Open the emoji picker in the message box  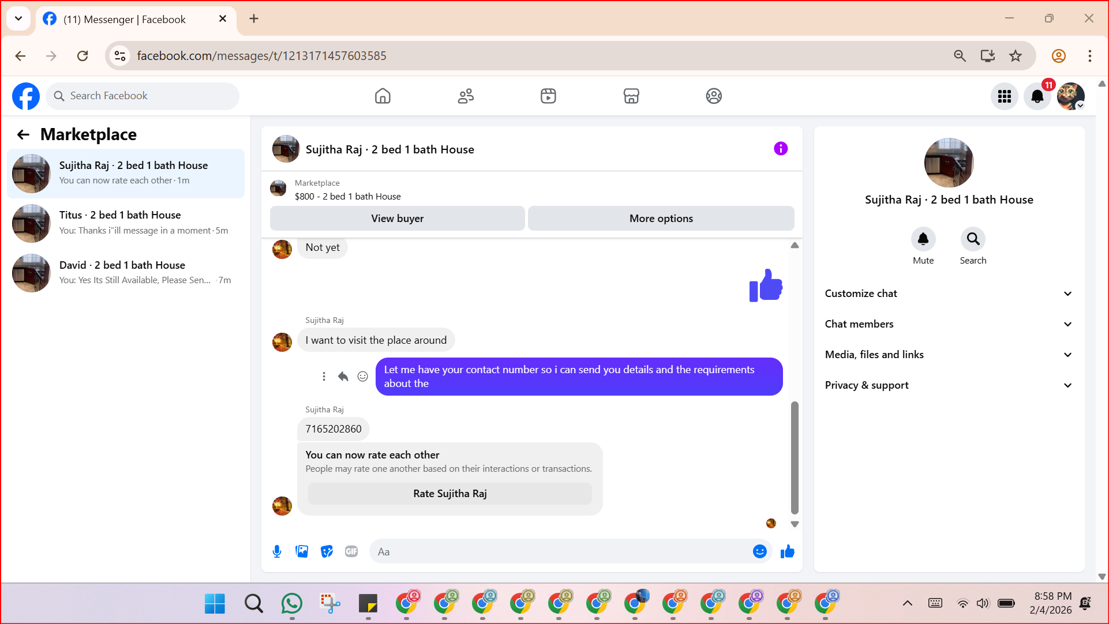click(x=759, y=551)
